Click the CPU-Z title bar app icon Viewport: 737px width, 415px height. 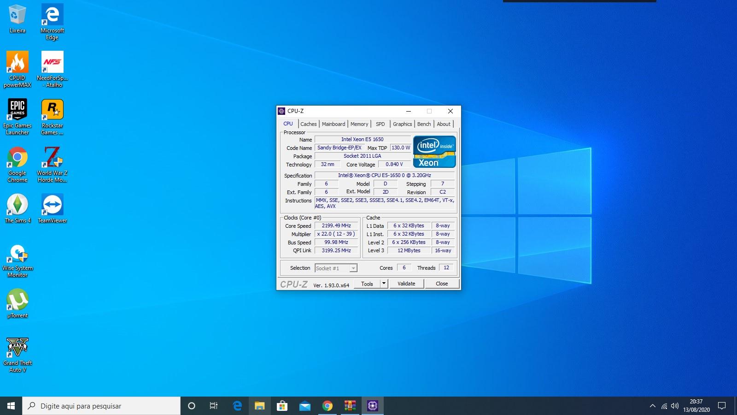point(281,111)
